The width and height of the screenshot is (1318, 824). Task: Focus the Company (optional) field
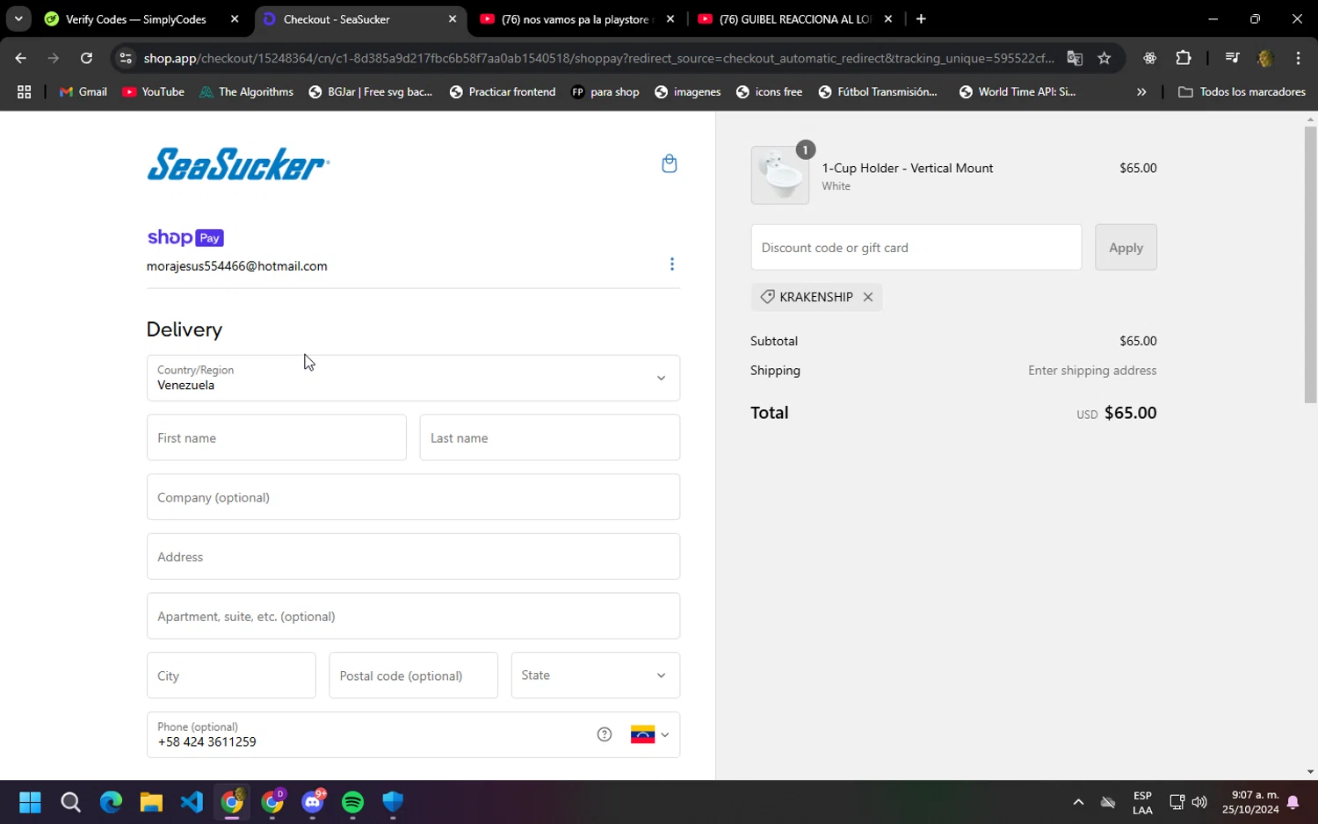(413, 497)
